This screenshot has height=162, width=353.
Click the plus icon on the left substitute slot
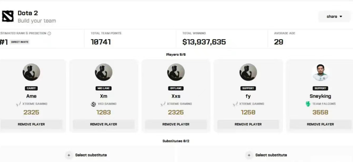pyautogui.click(x=69, y=155)
